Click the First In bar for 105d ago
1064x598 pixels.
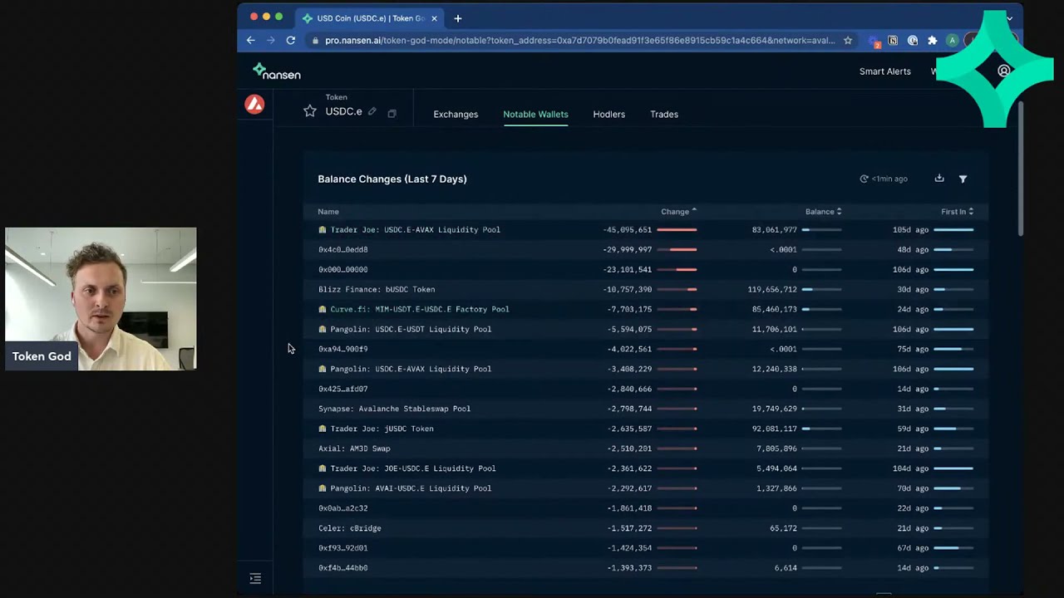coord(953,230)
